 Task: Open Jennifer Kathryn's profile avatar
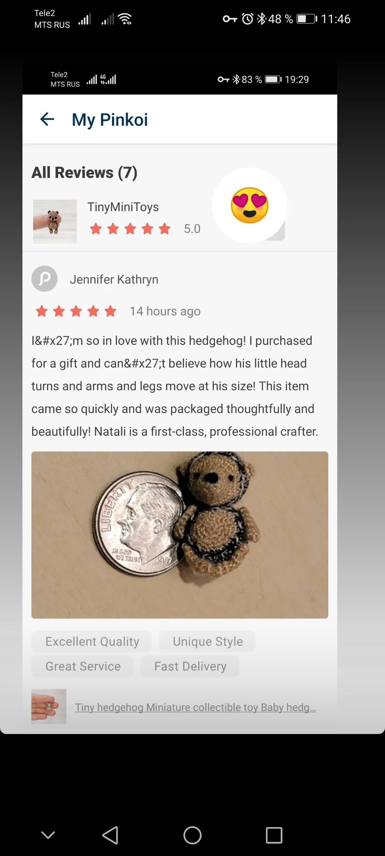[x=45, y=279]
